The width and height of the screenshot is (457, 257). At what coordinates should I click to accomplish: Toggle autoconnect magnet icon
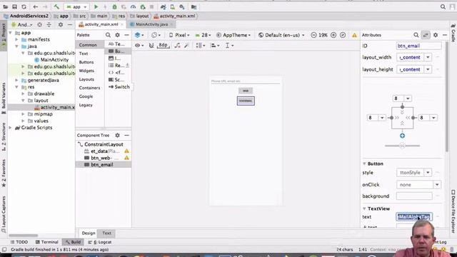point(151,46)
